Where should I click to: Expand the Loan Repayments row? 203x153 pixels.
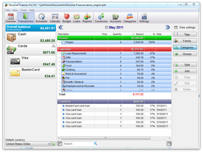click(x=60, y=53)
